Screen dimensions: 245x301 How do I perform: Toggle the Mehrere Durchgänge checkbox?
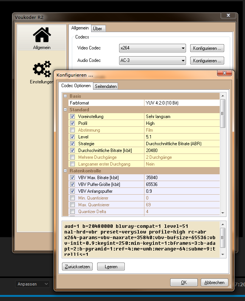(x=72, y=157)
